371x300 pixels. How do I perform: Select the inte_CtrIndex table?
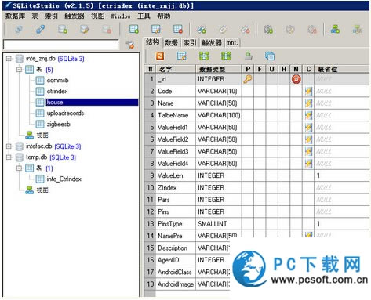click(64, 179)
